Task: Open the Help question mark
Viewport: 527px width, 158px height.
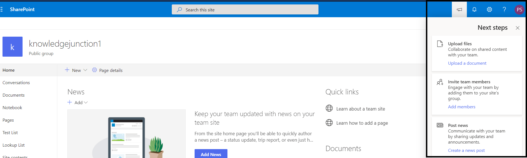Action: click(x=504, y=9)
